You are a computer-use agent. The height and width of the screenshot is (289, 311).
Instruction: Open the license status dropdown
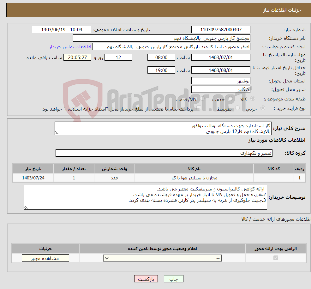[x=162, y=258]
